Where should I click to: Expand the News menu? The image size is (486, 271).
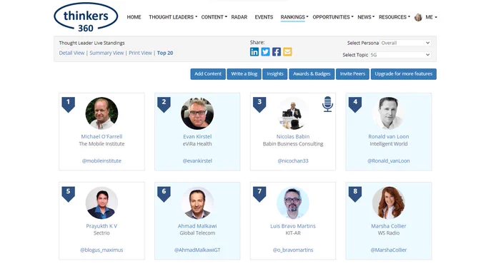click(x=366, y=17)
